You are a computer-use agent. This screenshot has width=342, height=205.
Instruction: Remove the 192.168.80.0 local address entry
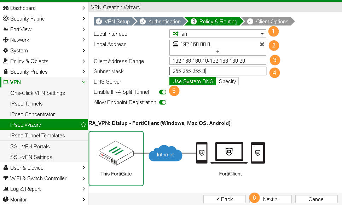pyautogui.click(x=262, y=44)
